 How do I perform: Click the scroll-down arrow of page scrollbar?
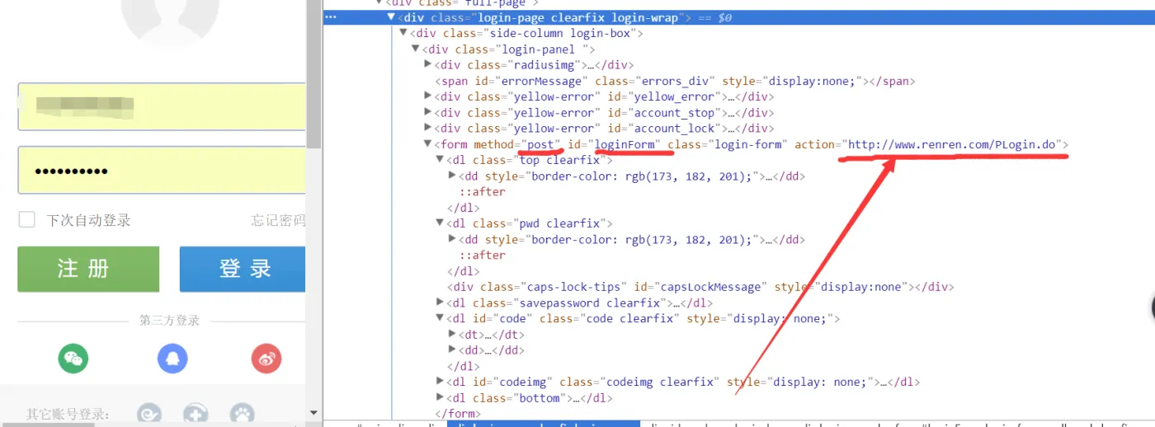pyautogui.click(x=313, y=412)
